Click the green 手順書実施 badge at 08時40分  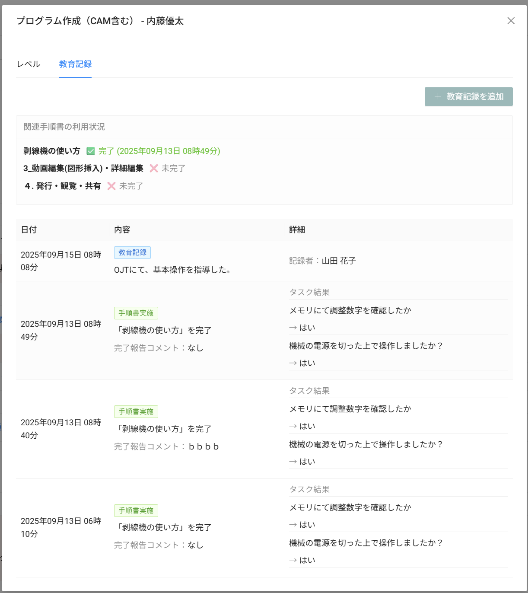(x=136, y=411)
